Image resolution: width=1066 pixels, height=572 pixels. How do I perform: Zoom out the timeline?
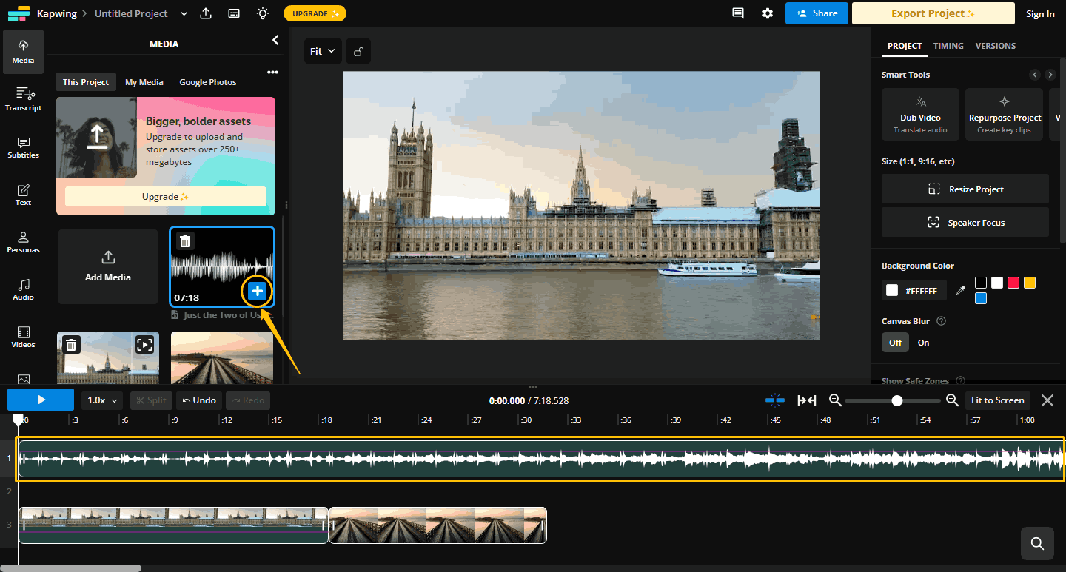[x=835, y=400]
